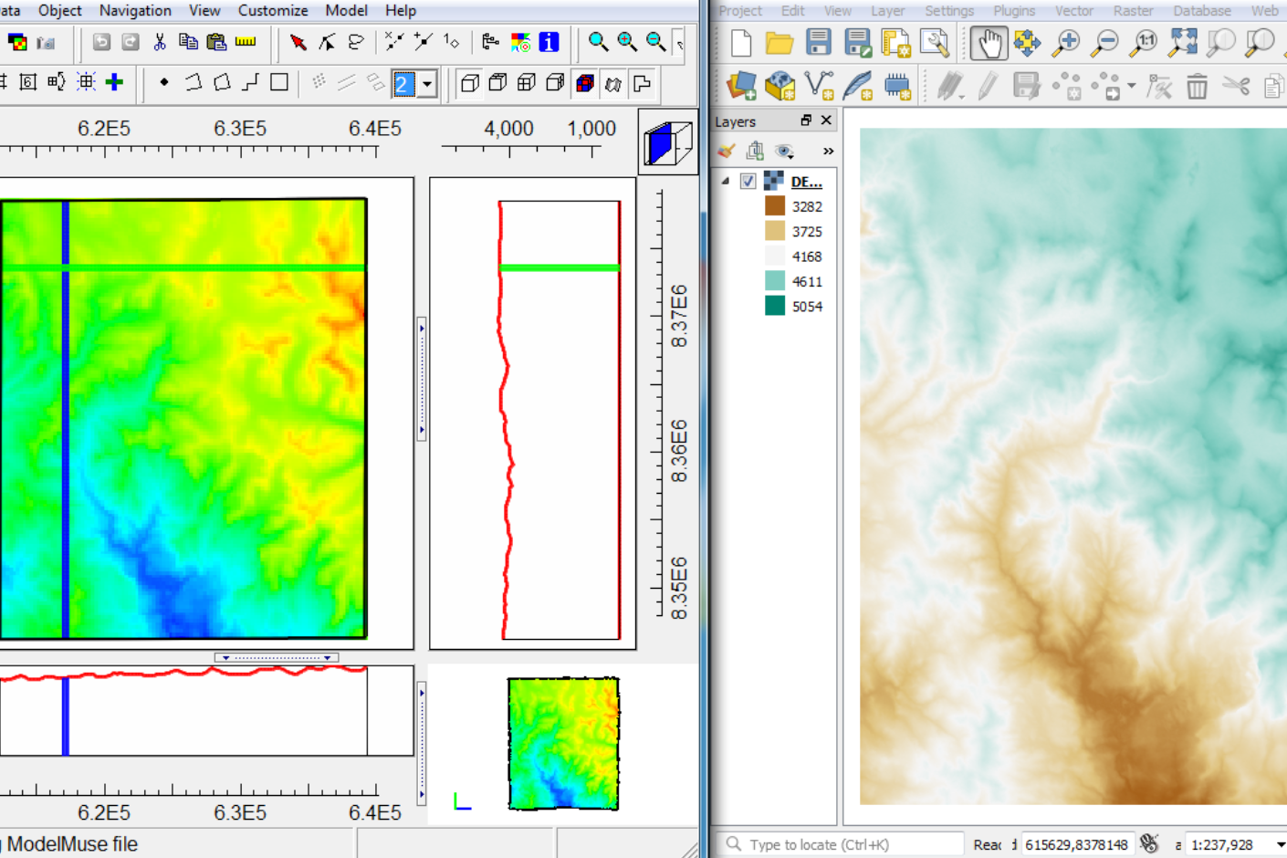Select the create rectangle object tool
Viewport: 1287px width, 858px height.
pos(279,83)
